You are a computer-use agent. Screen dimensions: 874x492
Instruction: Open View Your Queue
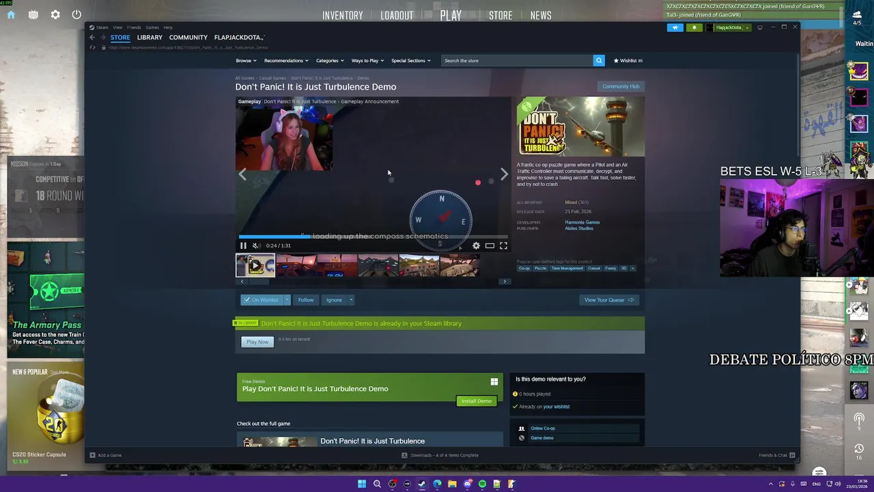click(608, 300)
